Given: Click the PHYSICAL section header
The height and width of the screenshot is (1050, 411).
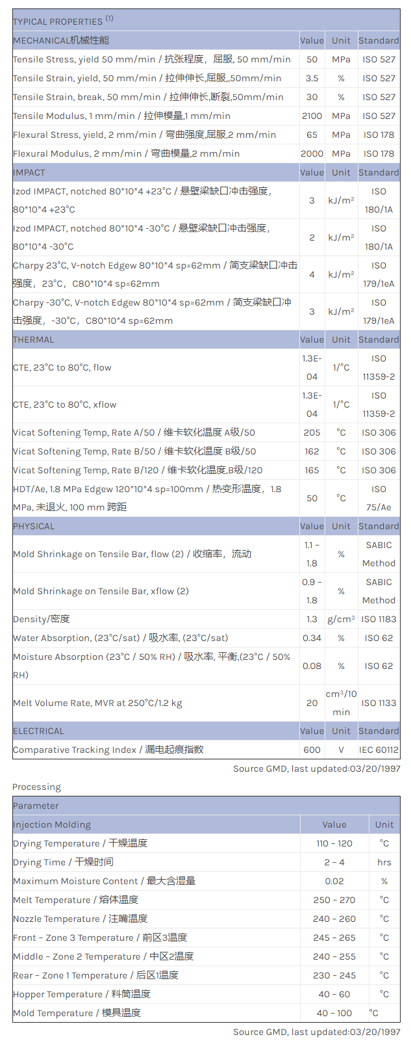Looking at the screenshot, I should pos(35,526).
